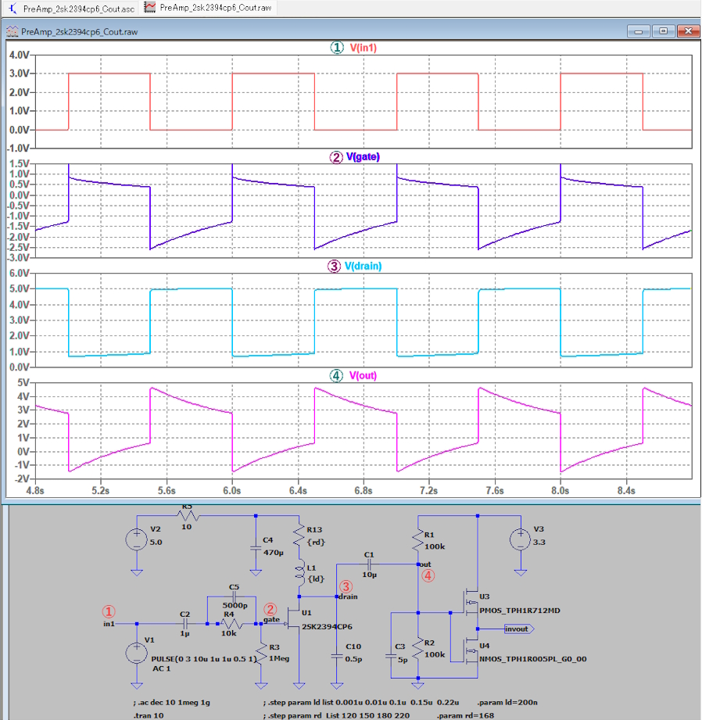Click the ground symbol below V3
This screenshot has height=720, width=702.
[x=521, y=572]
